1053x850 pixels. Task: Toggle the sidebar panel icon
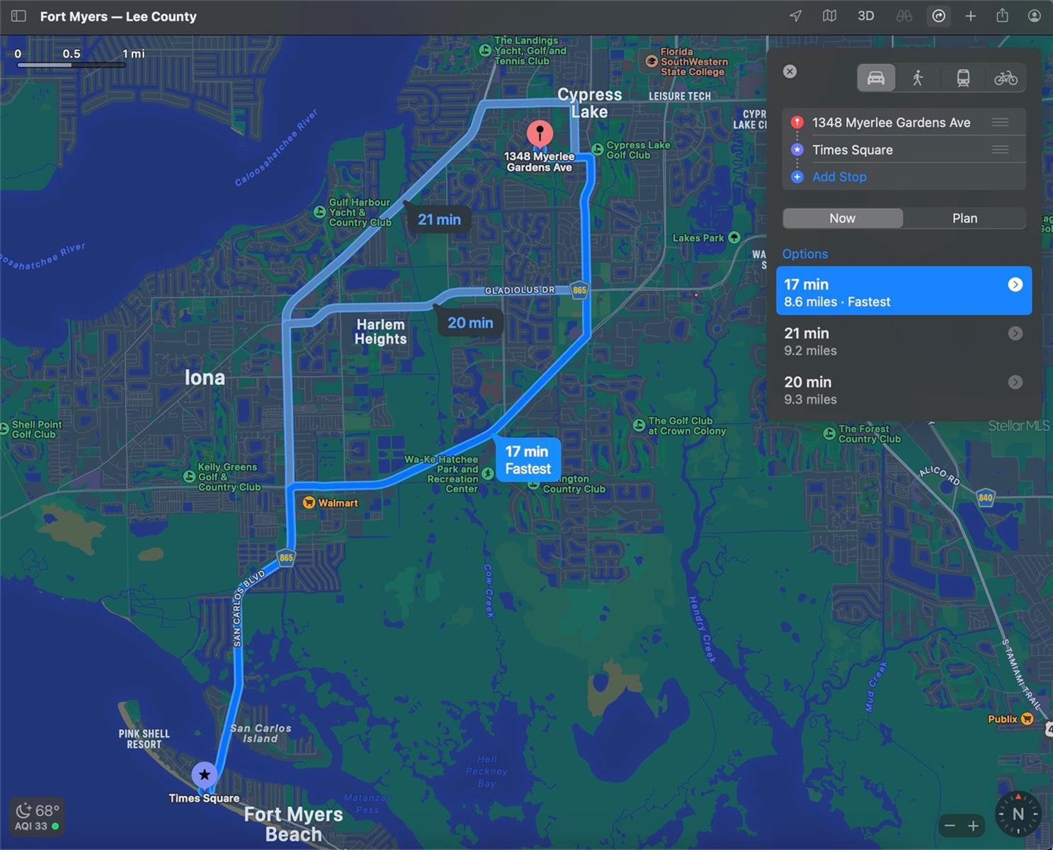coord(19,16)
